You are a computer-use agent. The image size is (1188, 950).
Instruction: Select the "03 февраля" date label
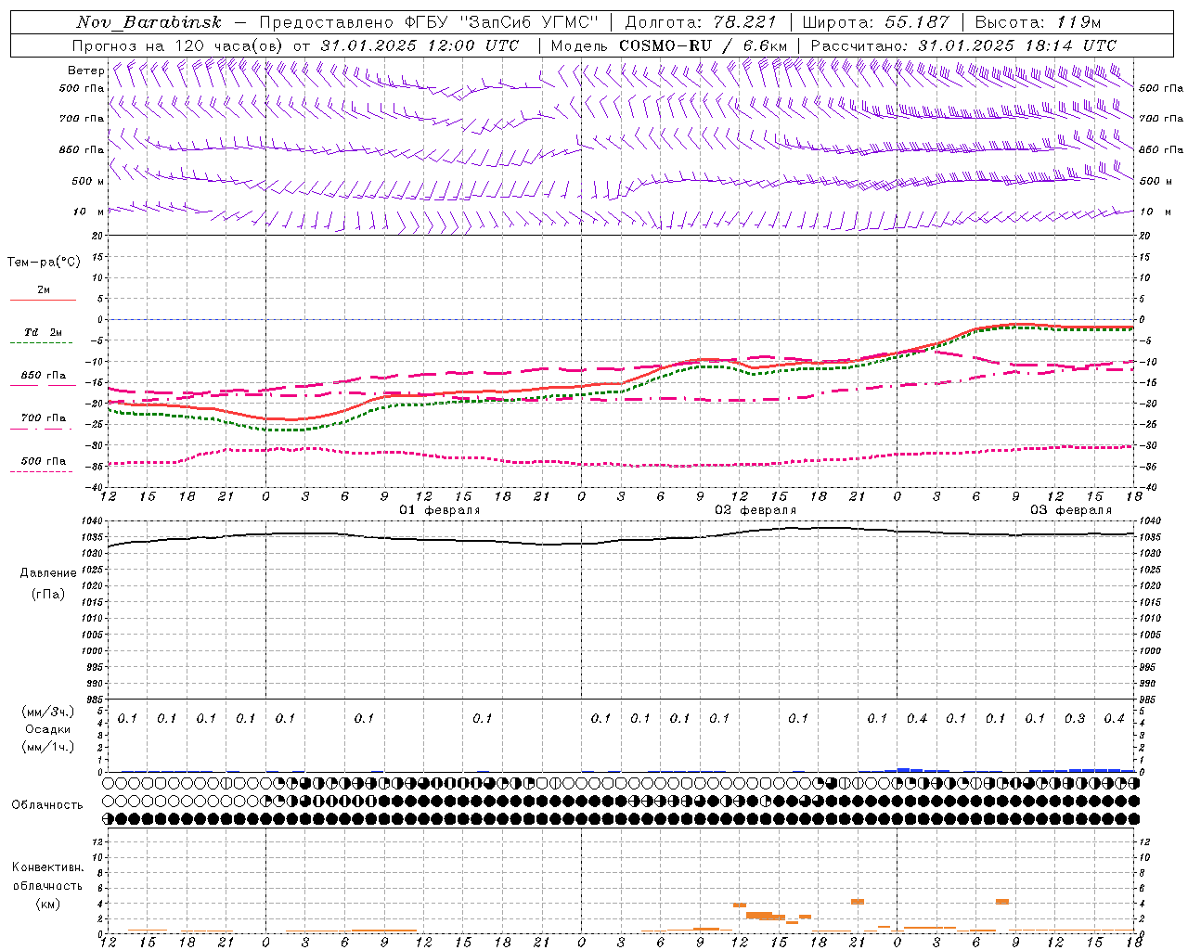point(1071,510)
